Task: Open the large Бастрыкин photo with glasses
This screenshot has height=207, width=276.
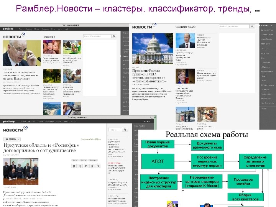Action: point(22,53)
